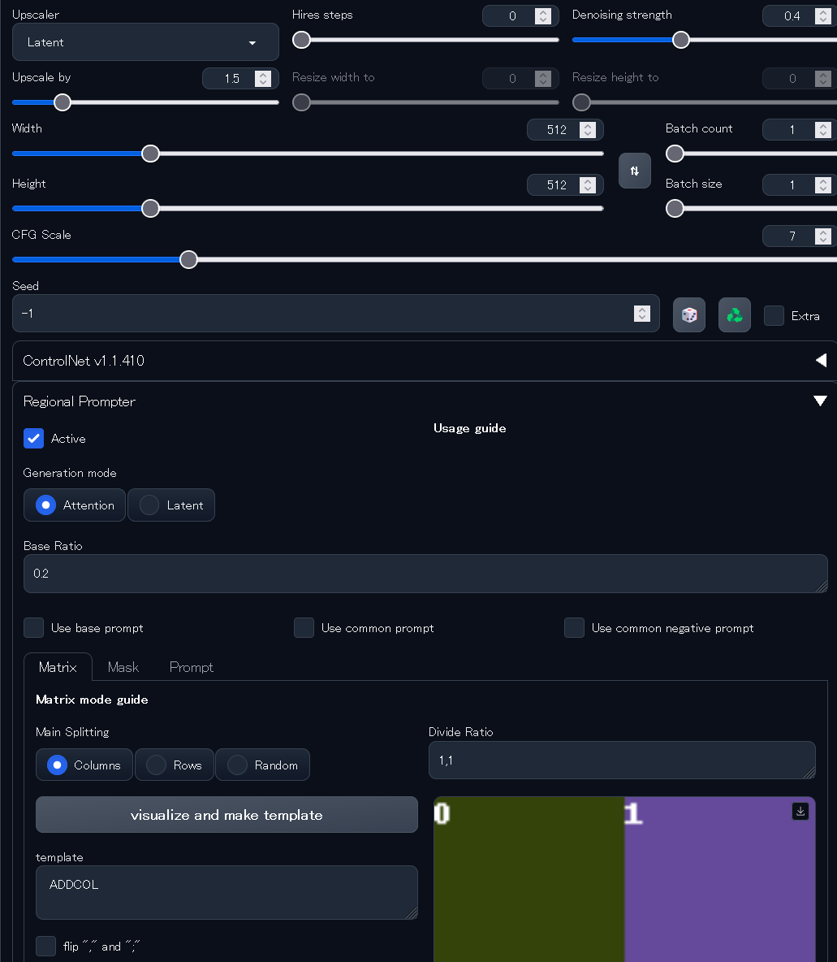Open the Prompt tab

pos(191,667)
